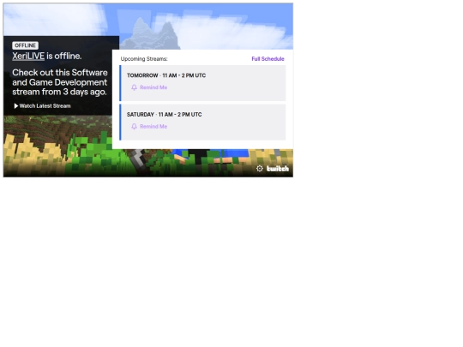Click the bell icon for TOMORROW stream
The width and height of the screenshot is (463, 347).
(134, 87)
